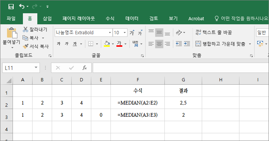Image resolution: width=269 pixels, height=141 pixels.
Task: Switch to the 수식 ribbon tab
Action: pyautogui.click(x=110, y=18)
